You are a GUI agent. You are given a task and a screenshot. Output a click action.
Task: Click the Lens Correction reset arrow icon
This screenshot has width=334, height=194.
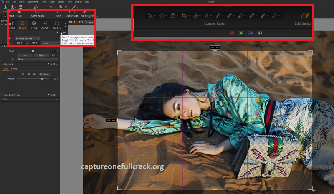pyautogui.click(x=51, y=95)
